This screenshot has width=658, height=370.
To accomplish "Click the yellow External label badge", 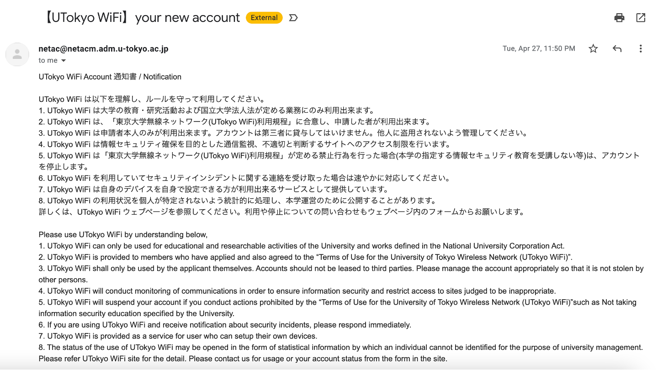I will coord(264,18).
